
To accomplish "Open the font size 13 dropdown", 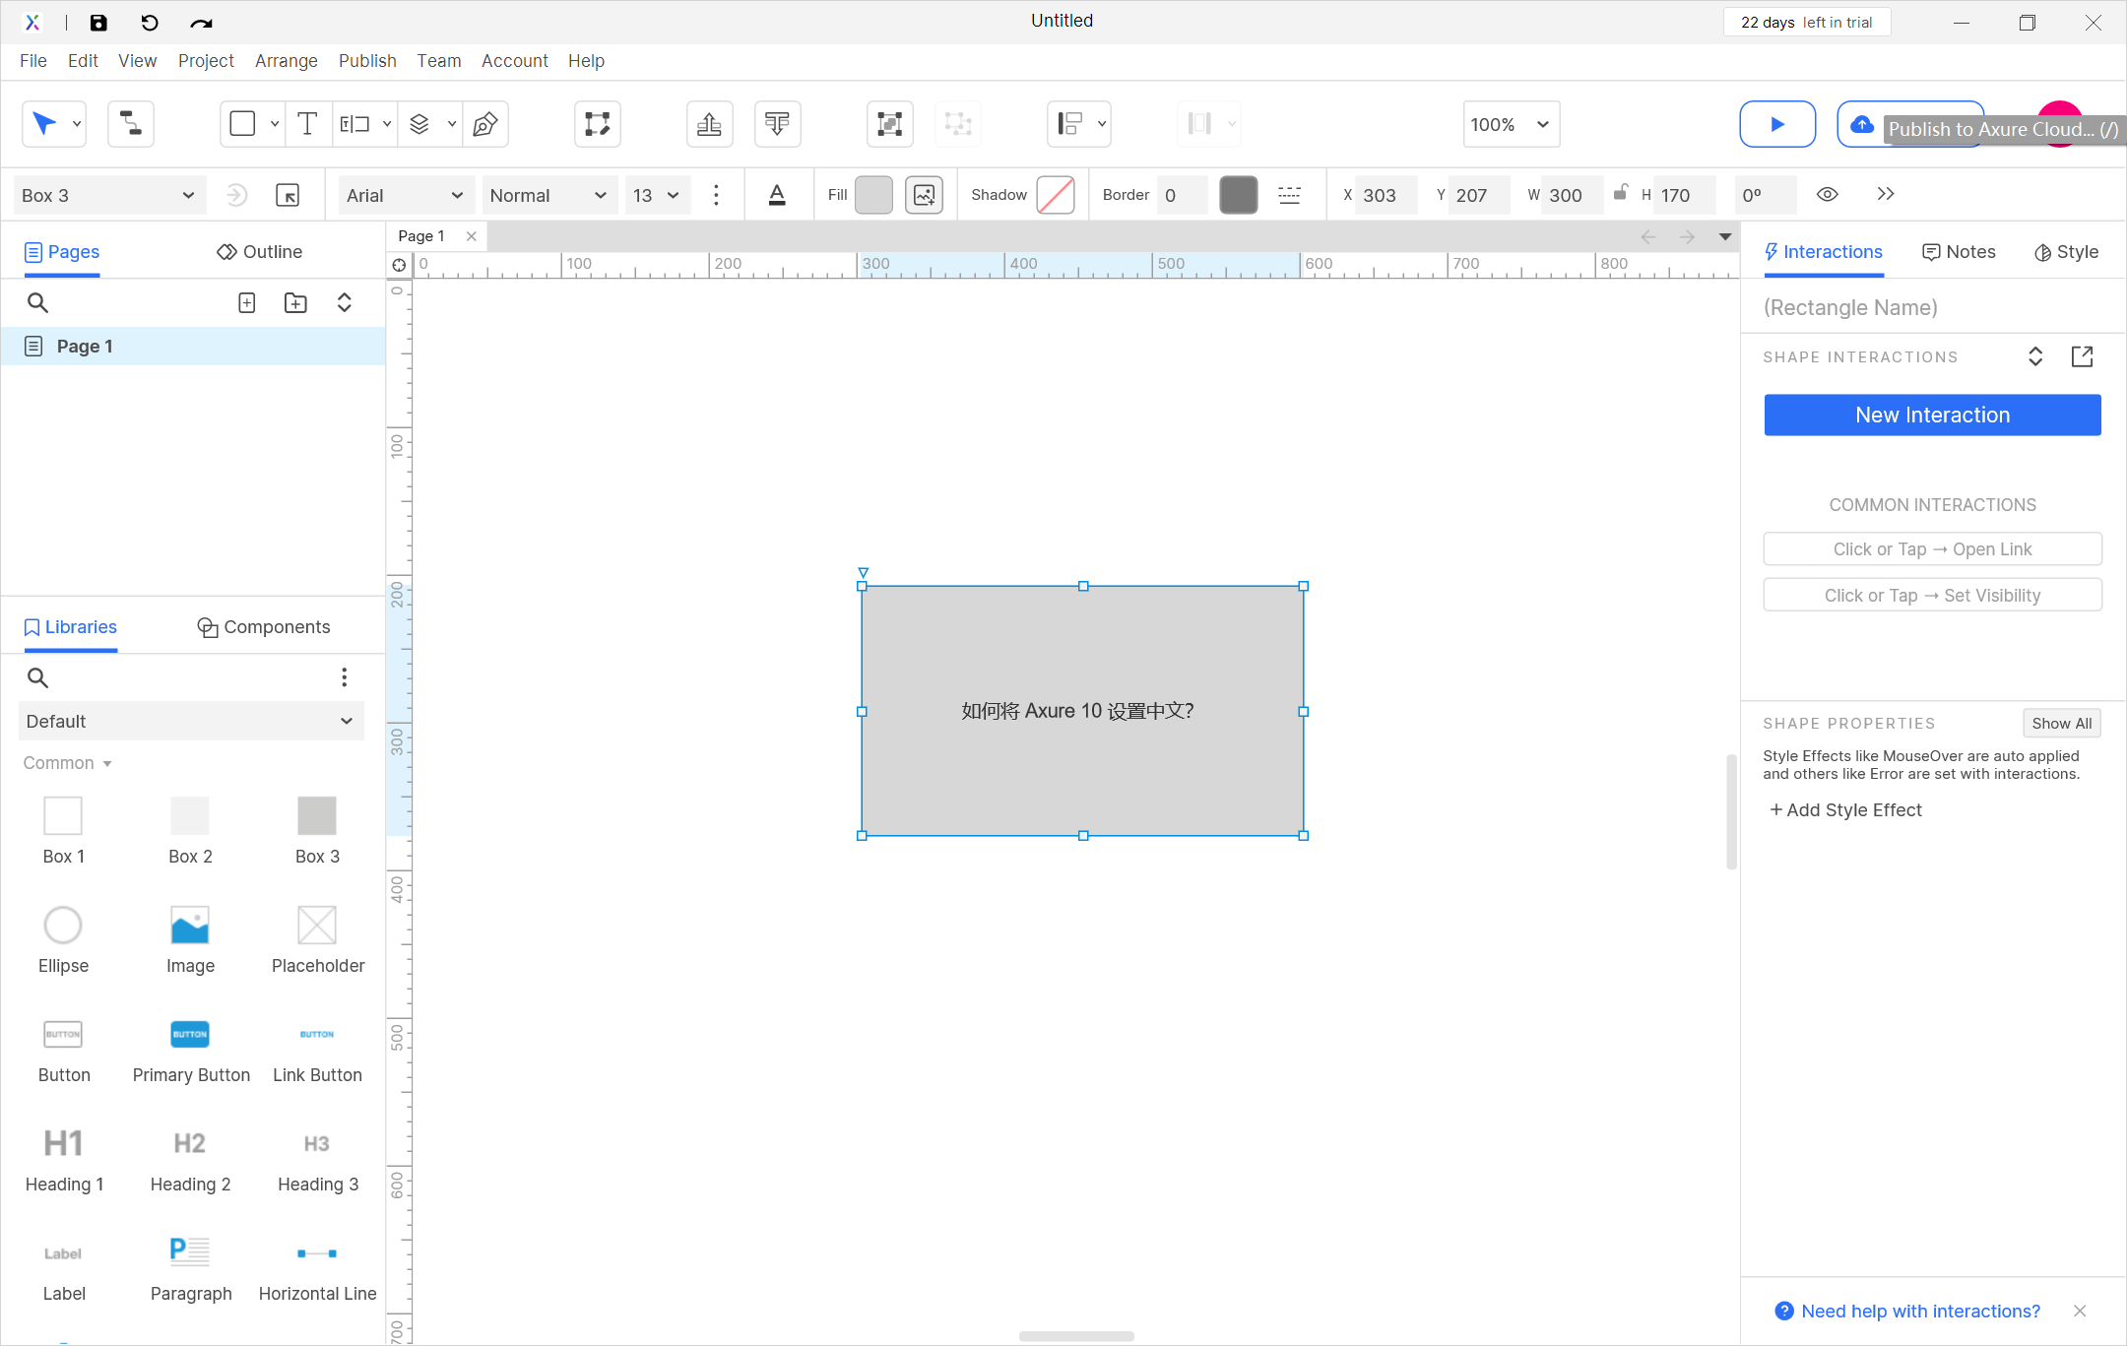I will pyautogui.click(x=658, y=195).
